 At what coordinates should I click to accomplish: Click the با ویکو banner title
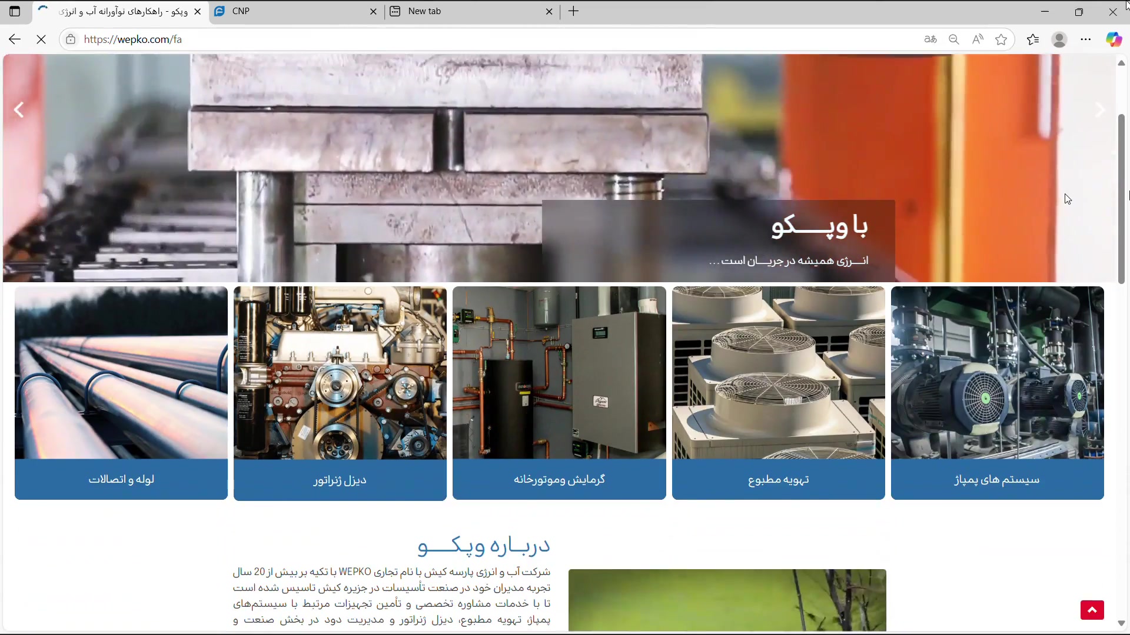click(820, 226)
